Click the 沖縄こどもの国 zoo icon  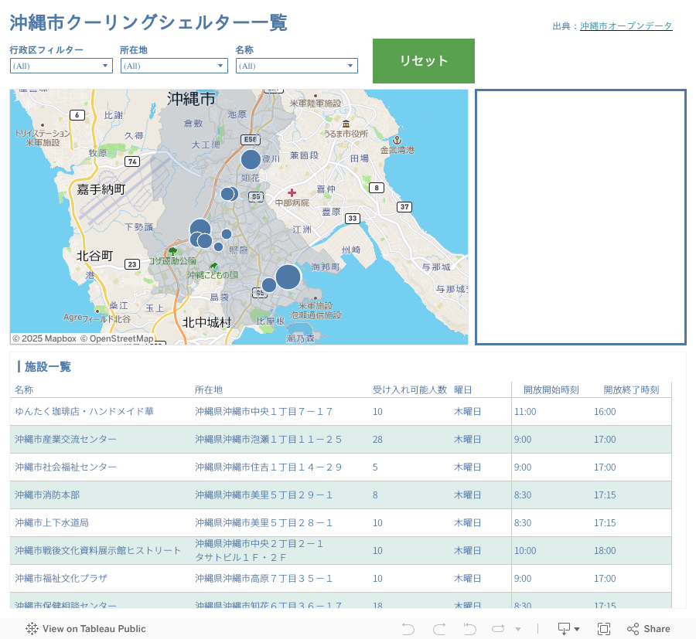tap(213, 266)
